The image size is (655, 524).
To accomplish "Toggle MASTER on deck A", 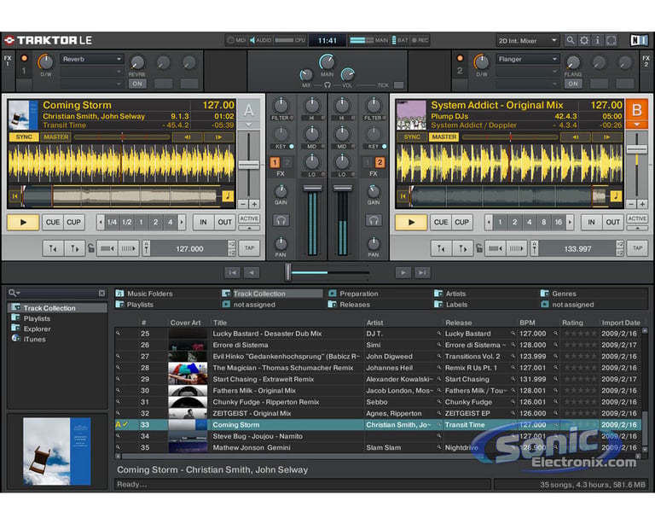I will pyautogui.click(x=56, y=137).
